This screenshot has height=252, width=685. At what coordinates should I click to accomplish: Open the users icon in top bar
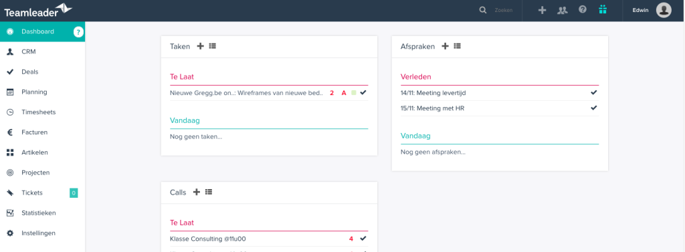coord(562,10)
